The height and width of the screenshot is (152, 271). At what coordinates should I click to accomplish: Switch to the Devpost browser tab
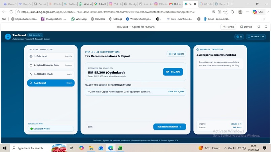pyautogui.click(x=221, y=4)
